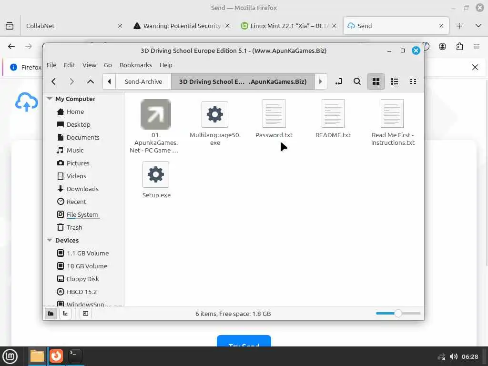
Task: Close the Send tab in Firefox
Action: 441,26
